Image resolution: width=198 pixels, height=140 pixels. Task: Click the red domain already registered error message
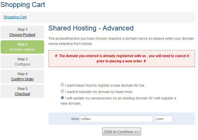[122, 58]
